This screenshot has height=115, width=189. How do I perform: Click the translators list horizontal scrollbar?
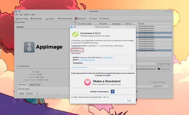click(x=102, y=69)
